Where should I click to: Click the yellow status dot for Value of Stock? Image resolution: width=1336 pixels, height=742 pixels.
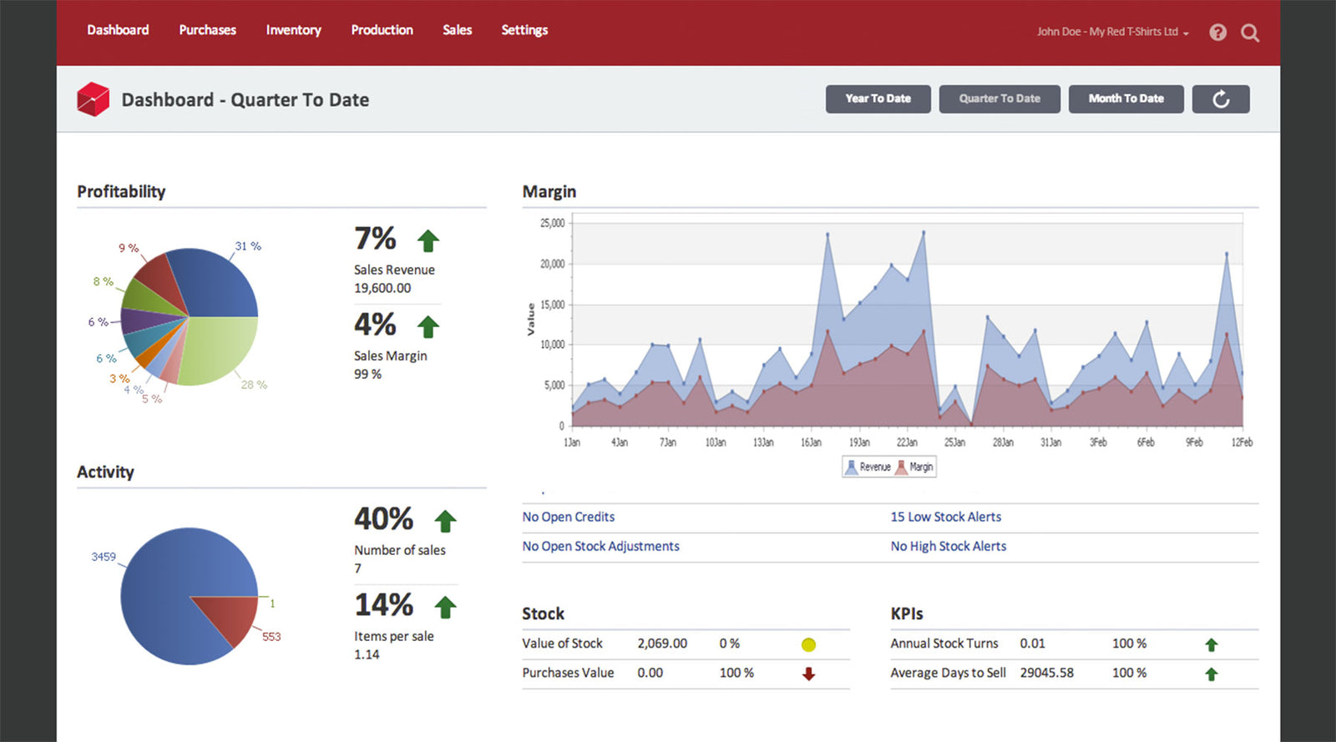tap(808, 644)
